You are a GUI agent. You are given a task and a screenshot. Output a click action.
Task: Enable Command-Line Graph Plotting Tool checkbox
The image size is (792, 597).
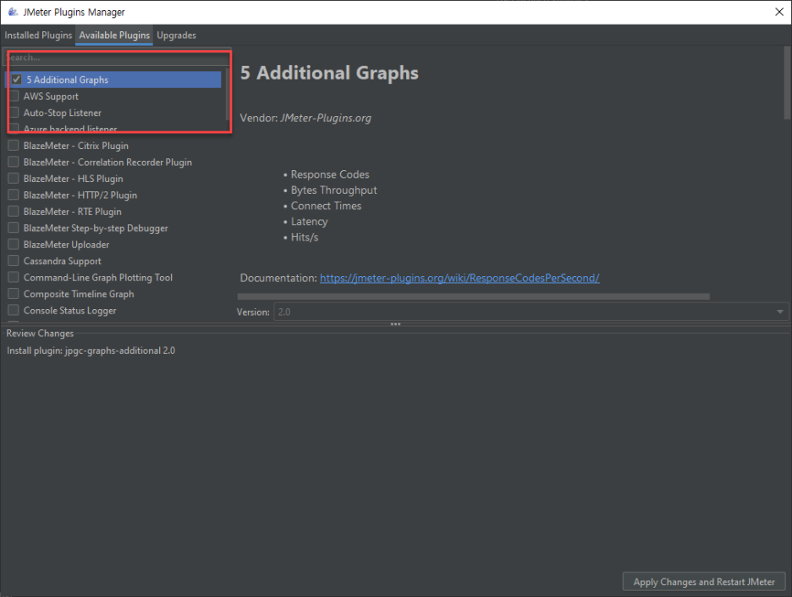(x=14, y=277)
